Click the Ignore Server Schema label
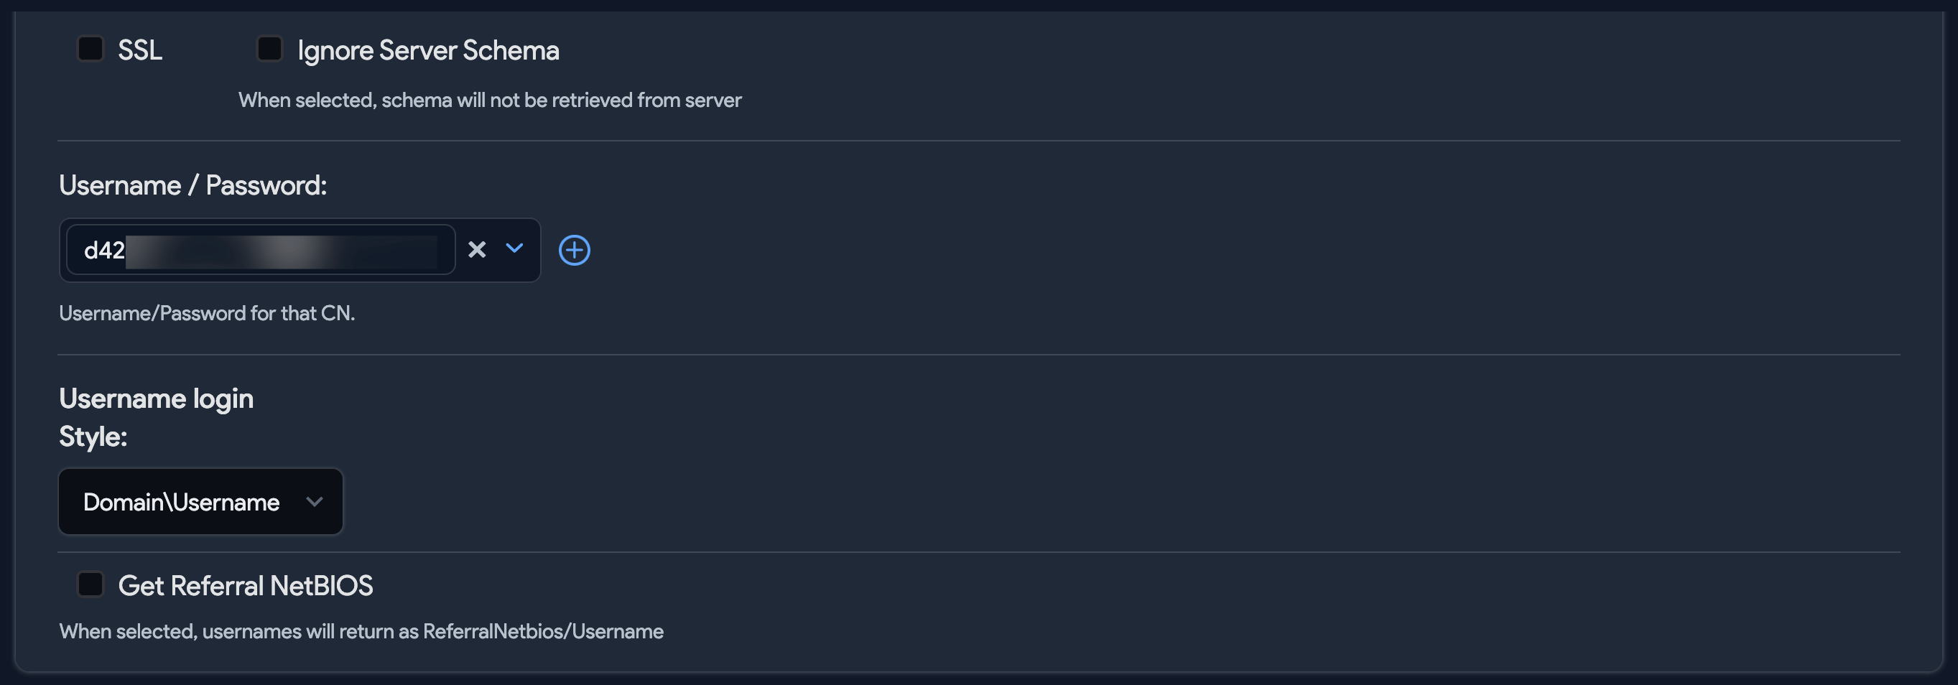 pos(428,51)
